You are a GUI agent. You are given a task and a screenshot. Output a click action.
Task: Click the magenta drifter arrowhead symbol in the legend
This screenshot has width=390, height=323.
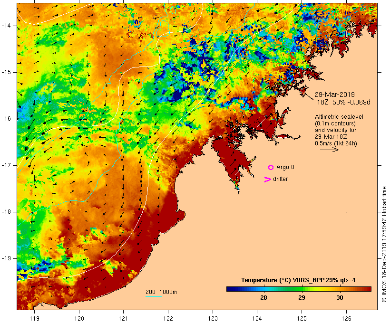267,180
